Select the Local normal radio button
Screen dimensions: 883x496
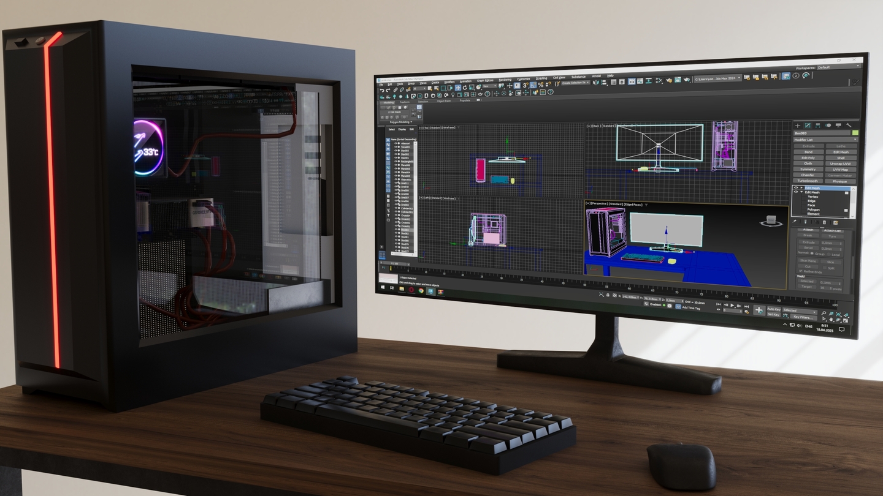coord(828,254)
